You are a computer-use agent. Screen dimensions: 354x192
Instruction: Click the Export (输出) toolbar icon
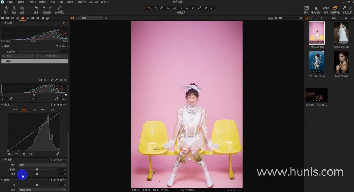(14, 8)
